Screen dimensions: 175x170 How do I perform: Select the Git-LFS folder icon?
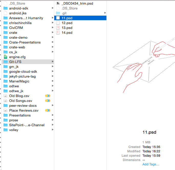5,62
